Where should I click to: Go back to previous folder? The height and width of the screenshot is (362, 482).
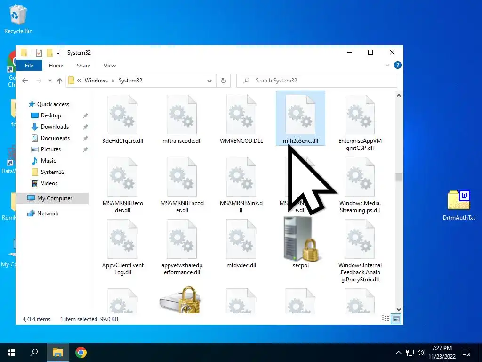pyautogui.click(x=25, y=81)
